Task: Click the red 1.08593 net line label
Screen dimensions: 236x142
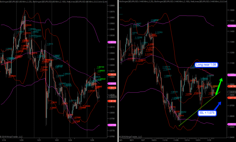Action: (x=12, y=76)
